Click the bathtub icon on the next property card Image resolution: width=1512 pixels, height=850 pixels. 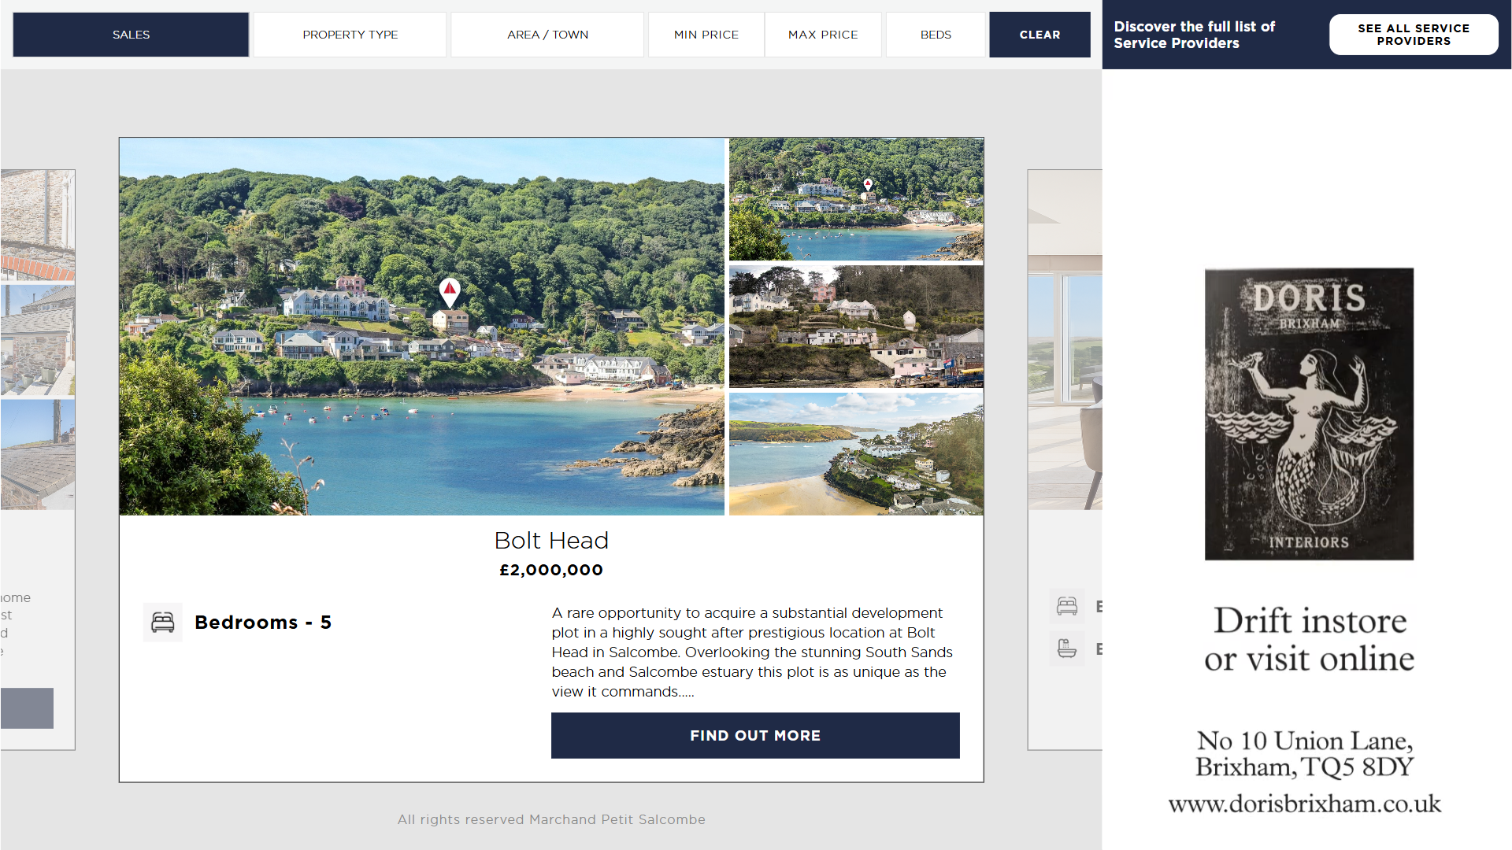coord(1067,649)
